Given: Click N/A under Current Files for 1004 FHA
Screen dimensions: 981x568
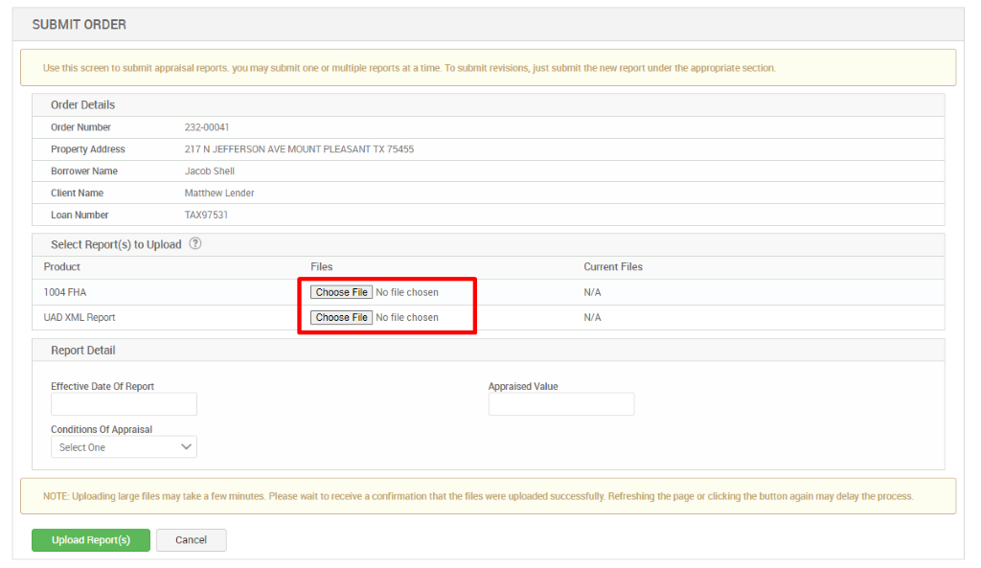Looking at the screenshot, I should [594, 291].
